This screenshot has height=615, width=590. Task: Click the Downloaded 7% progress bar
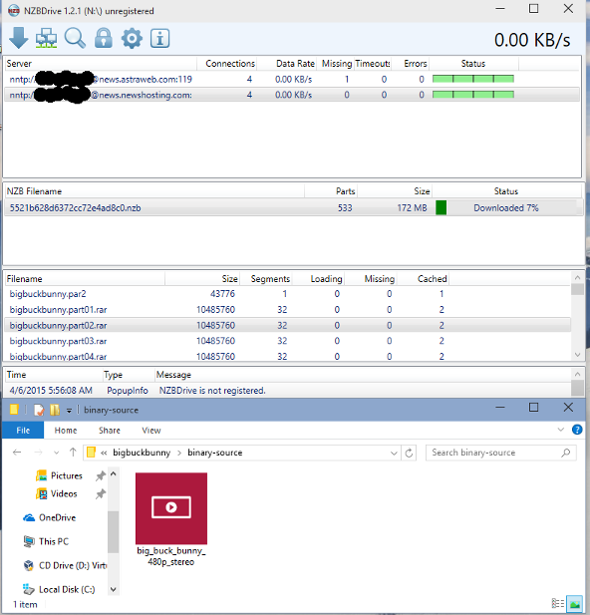(x=506, y=208)
